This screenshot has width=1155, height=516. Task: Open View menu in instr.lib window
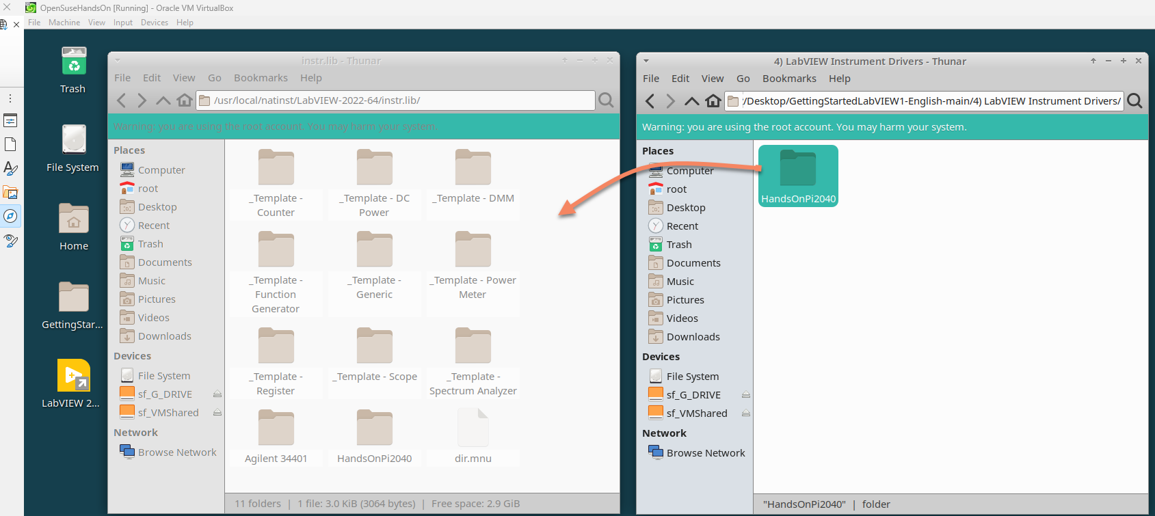pyautogui.click(x=184, y=78)
